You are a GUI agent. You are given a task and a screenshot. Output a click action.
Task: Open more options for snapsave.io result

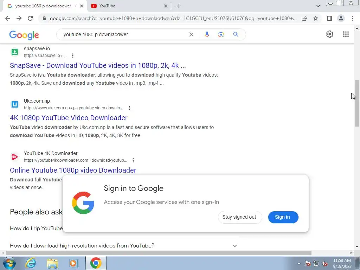coord(72,56)
